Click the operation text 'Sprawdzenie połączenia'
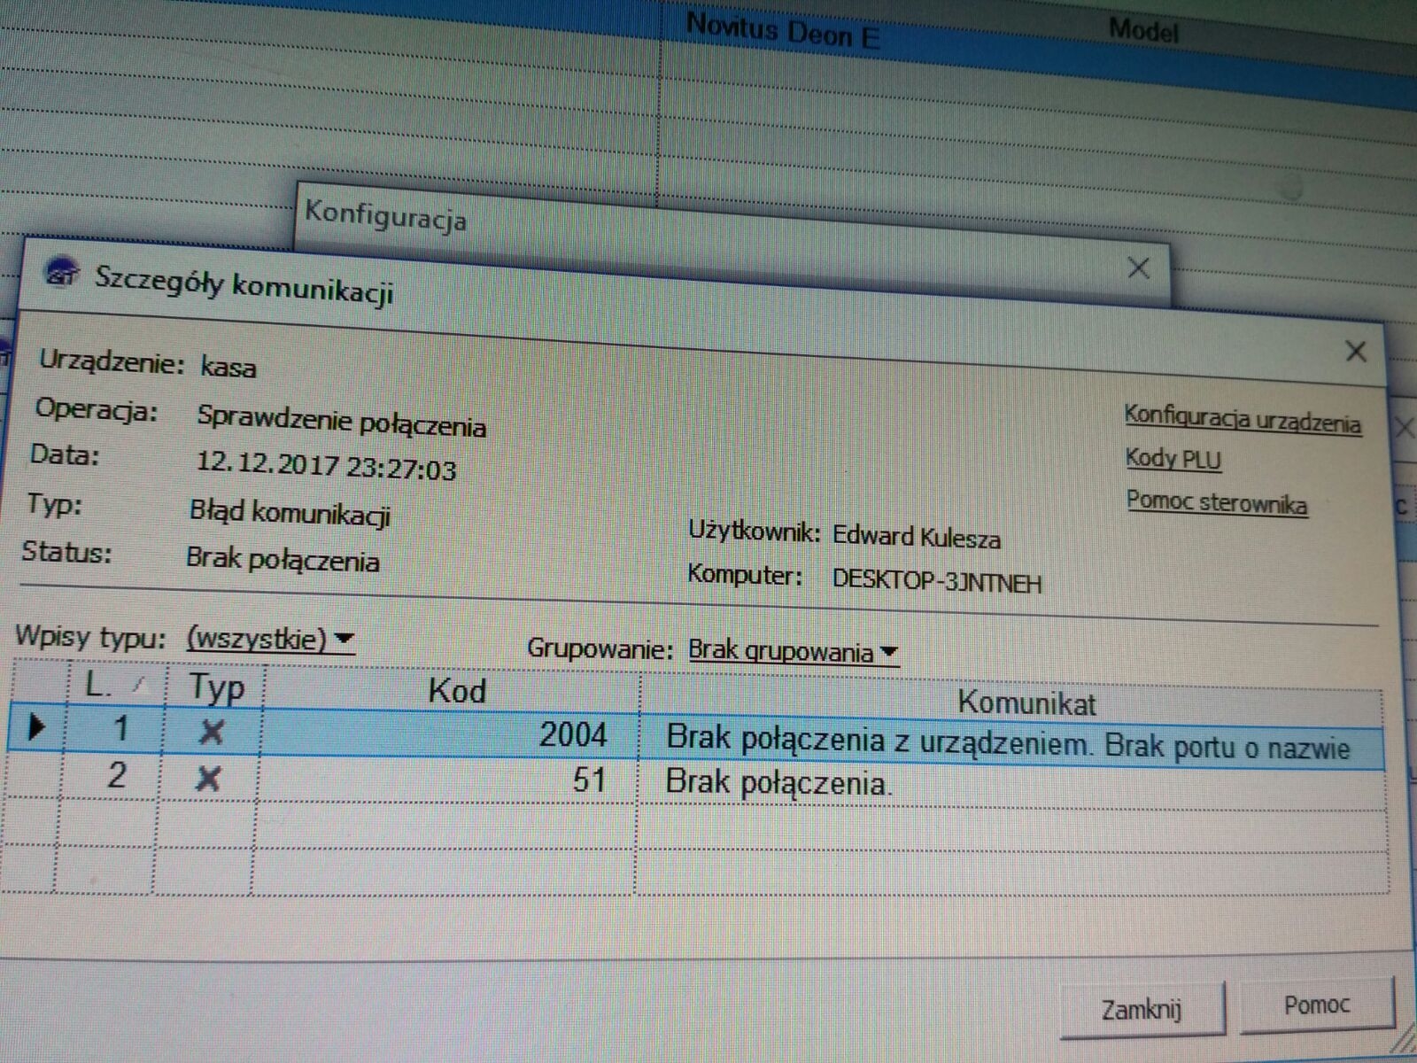The image size is (1417, 1063). (341, 421)
